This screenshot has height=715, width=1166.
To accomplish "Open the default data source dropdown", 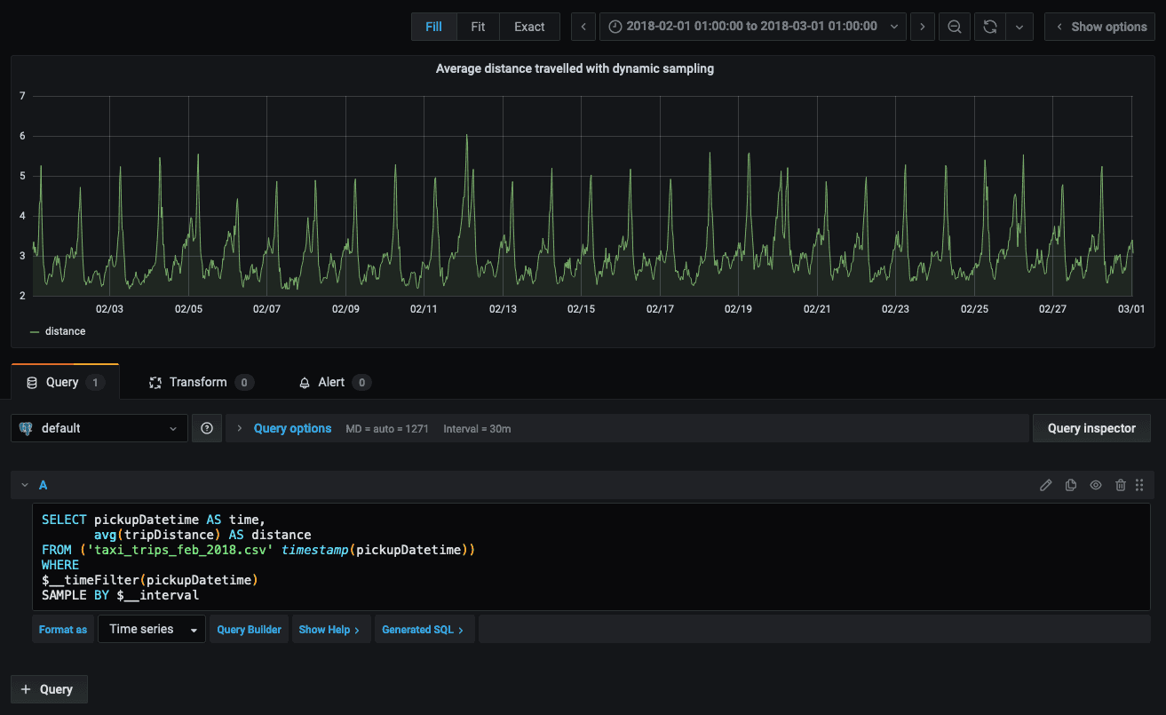I will click(x=99, y=428).
